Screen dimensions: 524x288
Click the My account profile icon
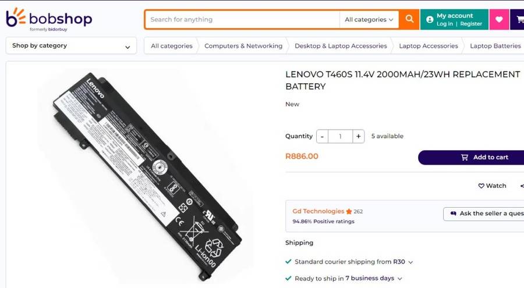click(x=430, y=19)
